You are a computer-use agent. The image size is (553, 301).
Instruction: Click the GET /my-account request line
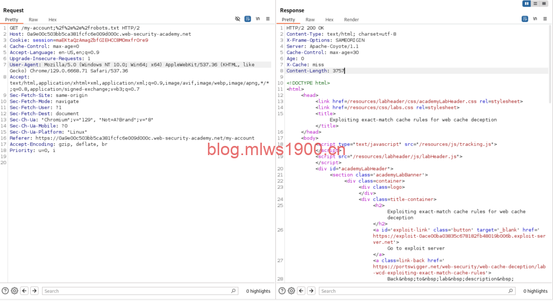[x=75, y=28]
